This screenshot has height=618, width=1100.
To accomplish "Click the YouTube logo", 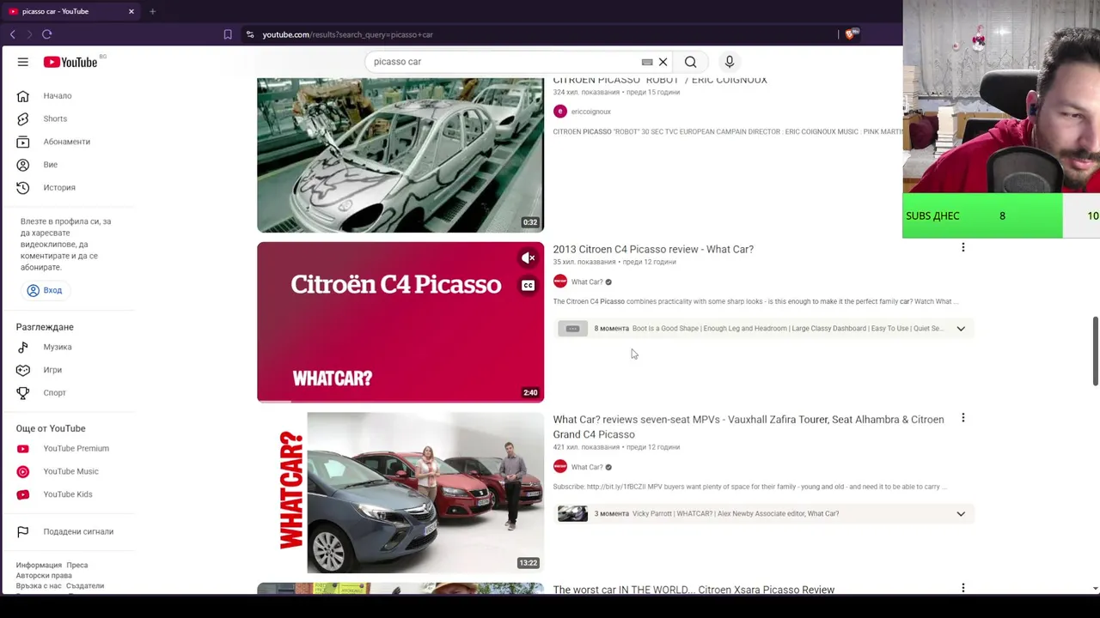I will (x=70, y=62).
